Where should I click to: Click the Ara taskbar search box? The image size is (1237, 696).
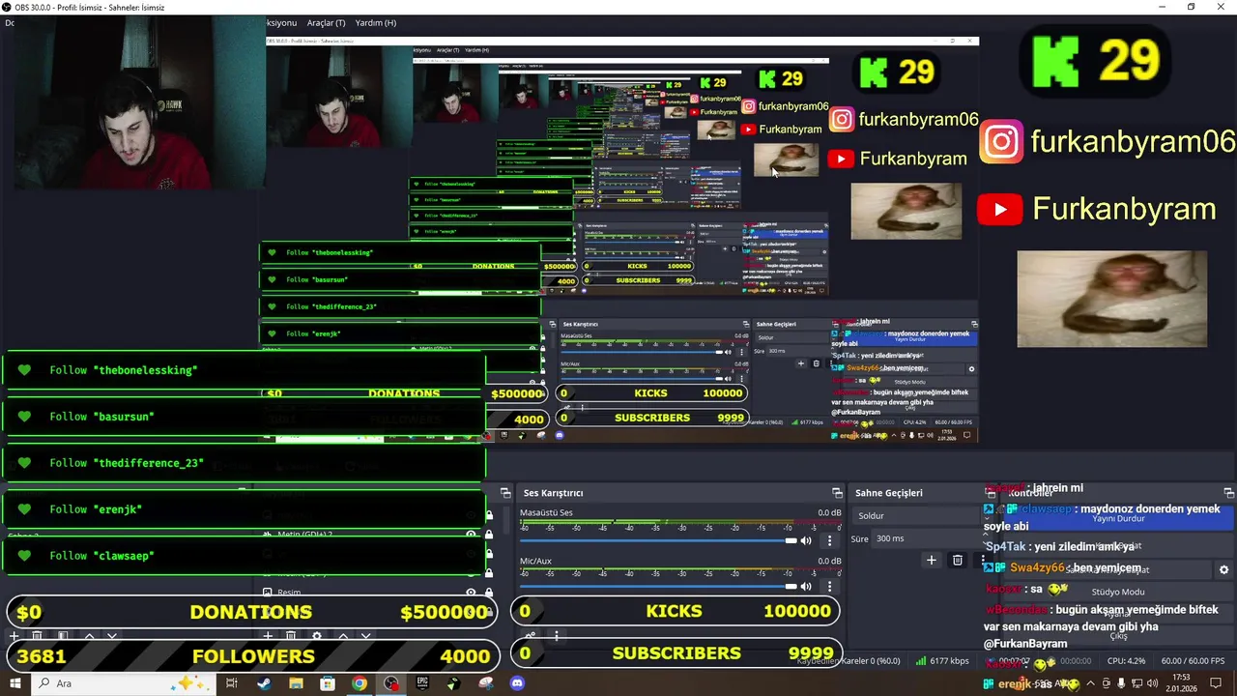click(x=126, y=683)
